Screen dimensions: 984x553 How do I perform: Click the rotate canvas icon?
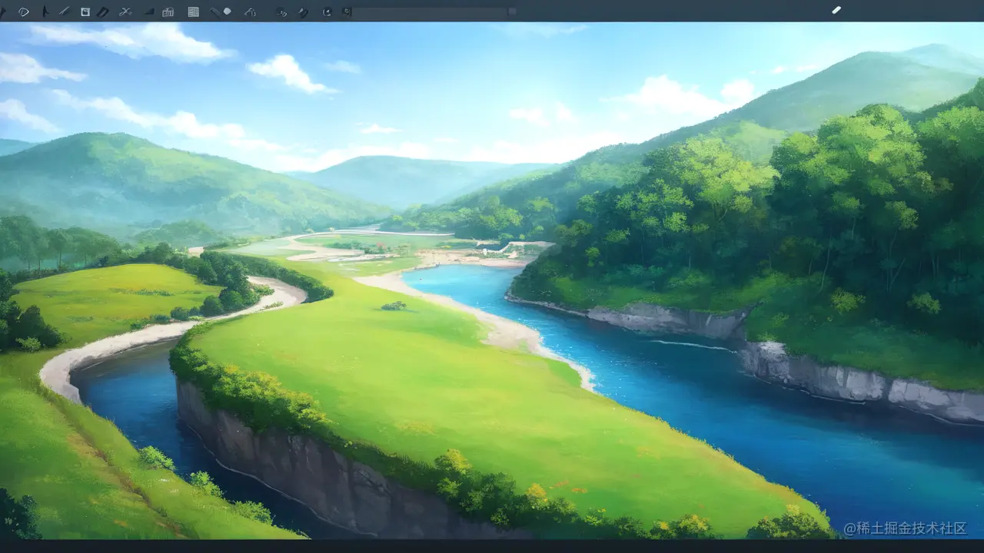tap(326, 12)
